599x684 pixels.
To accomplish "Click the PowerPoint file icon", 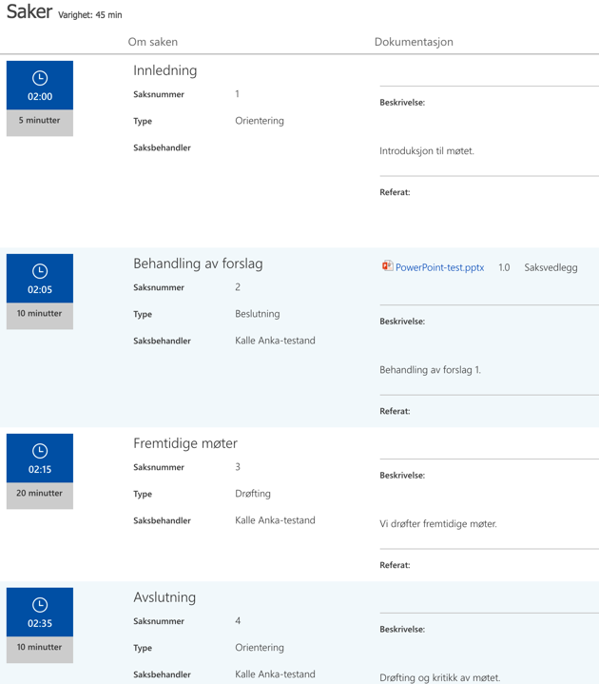I will coord(387,266).
